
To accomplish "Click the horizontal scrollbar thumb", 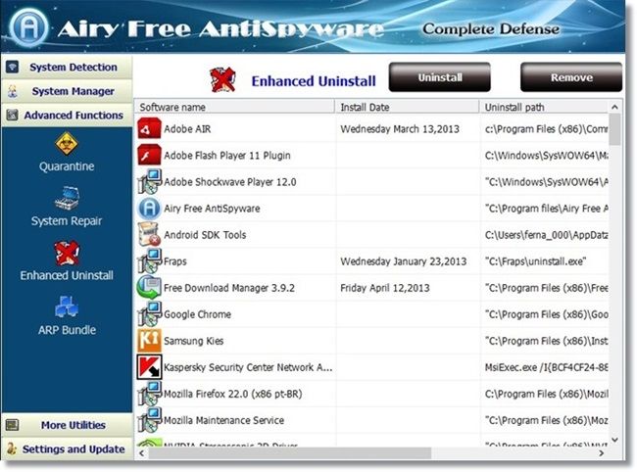I will point(289,453).
